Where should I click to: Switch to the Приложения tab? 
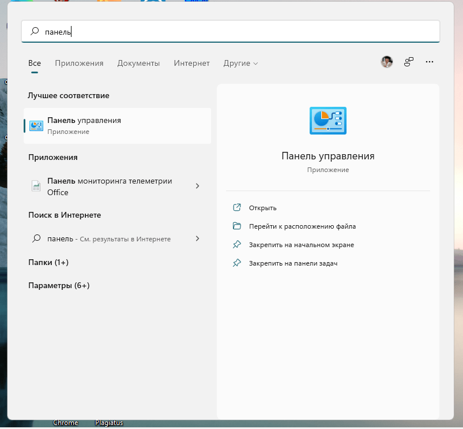tap(79, 64)
